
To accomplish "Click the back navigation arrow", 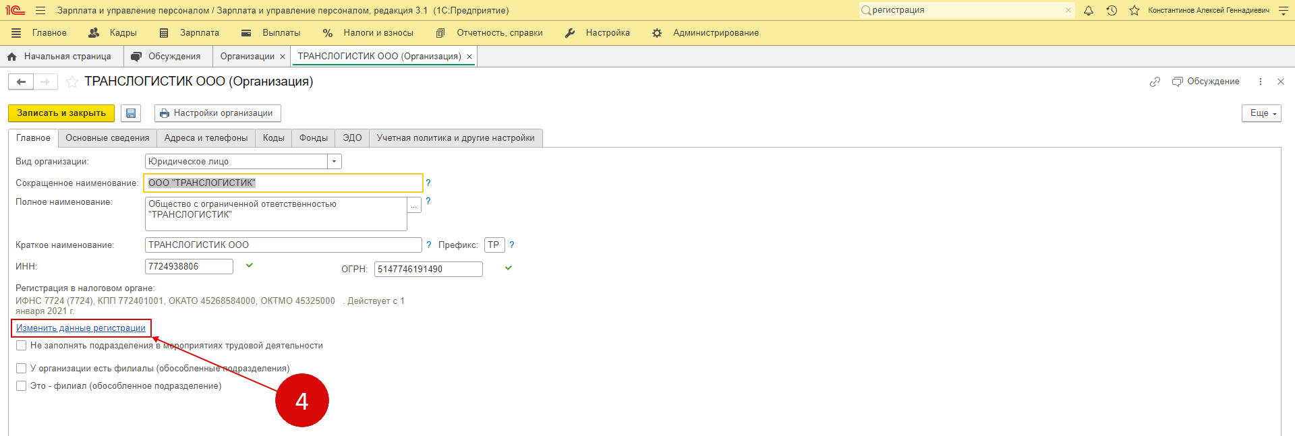I will [x=21, y=82].
